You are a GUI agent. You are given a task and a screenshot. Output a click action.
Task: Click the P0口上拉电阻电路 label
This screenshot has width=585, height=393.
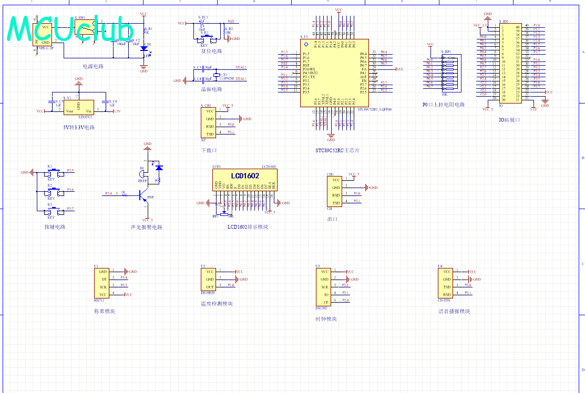(444, 105)
